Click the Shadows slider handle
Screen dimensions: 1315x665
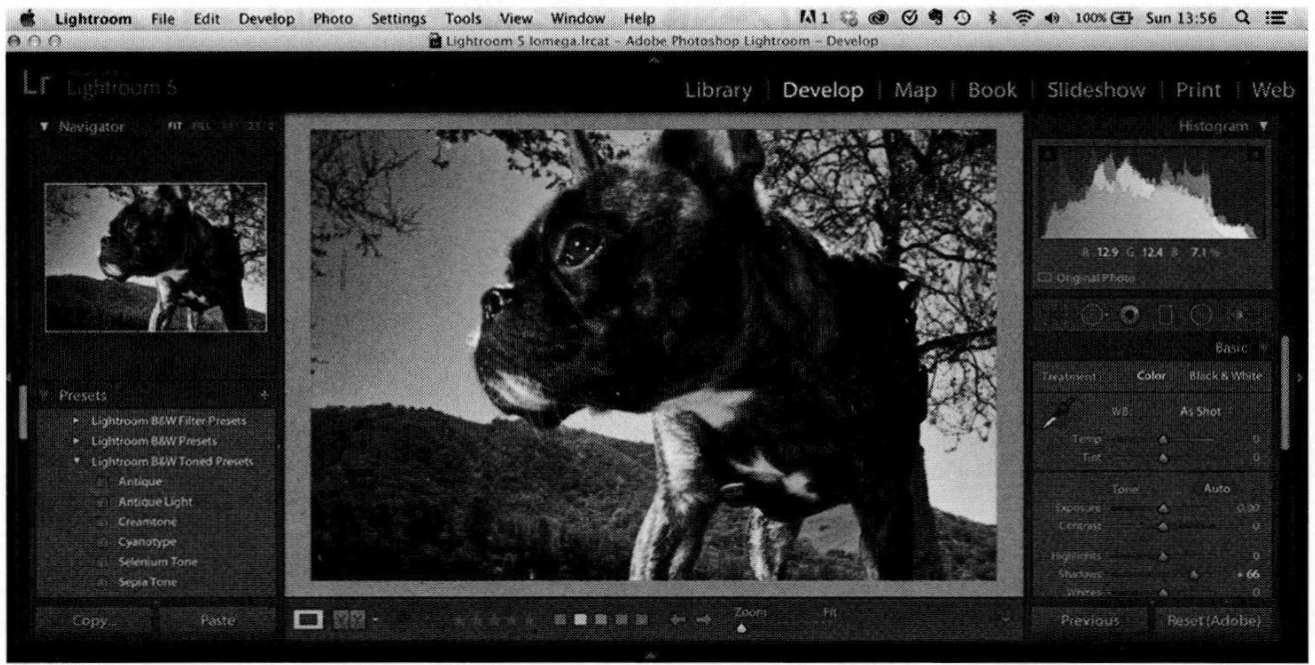(1194, 574)
